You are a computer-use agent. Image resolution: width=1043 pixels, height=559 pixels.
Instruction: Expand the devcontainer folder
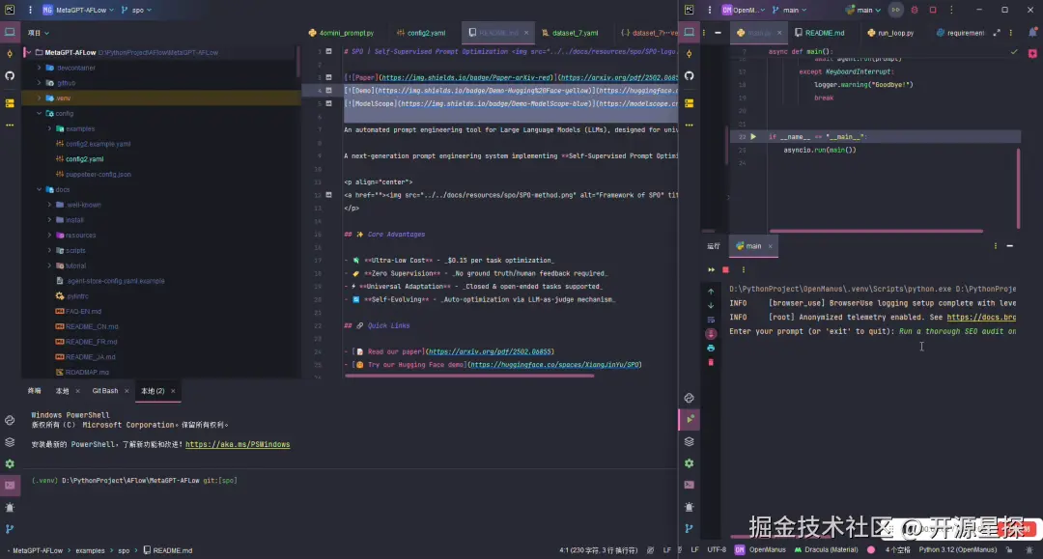(40, 68)
